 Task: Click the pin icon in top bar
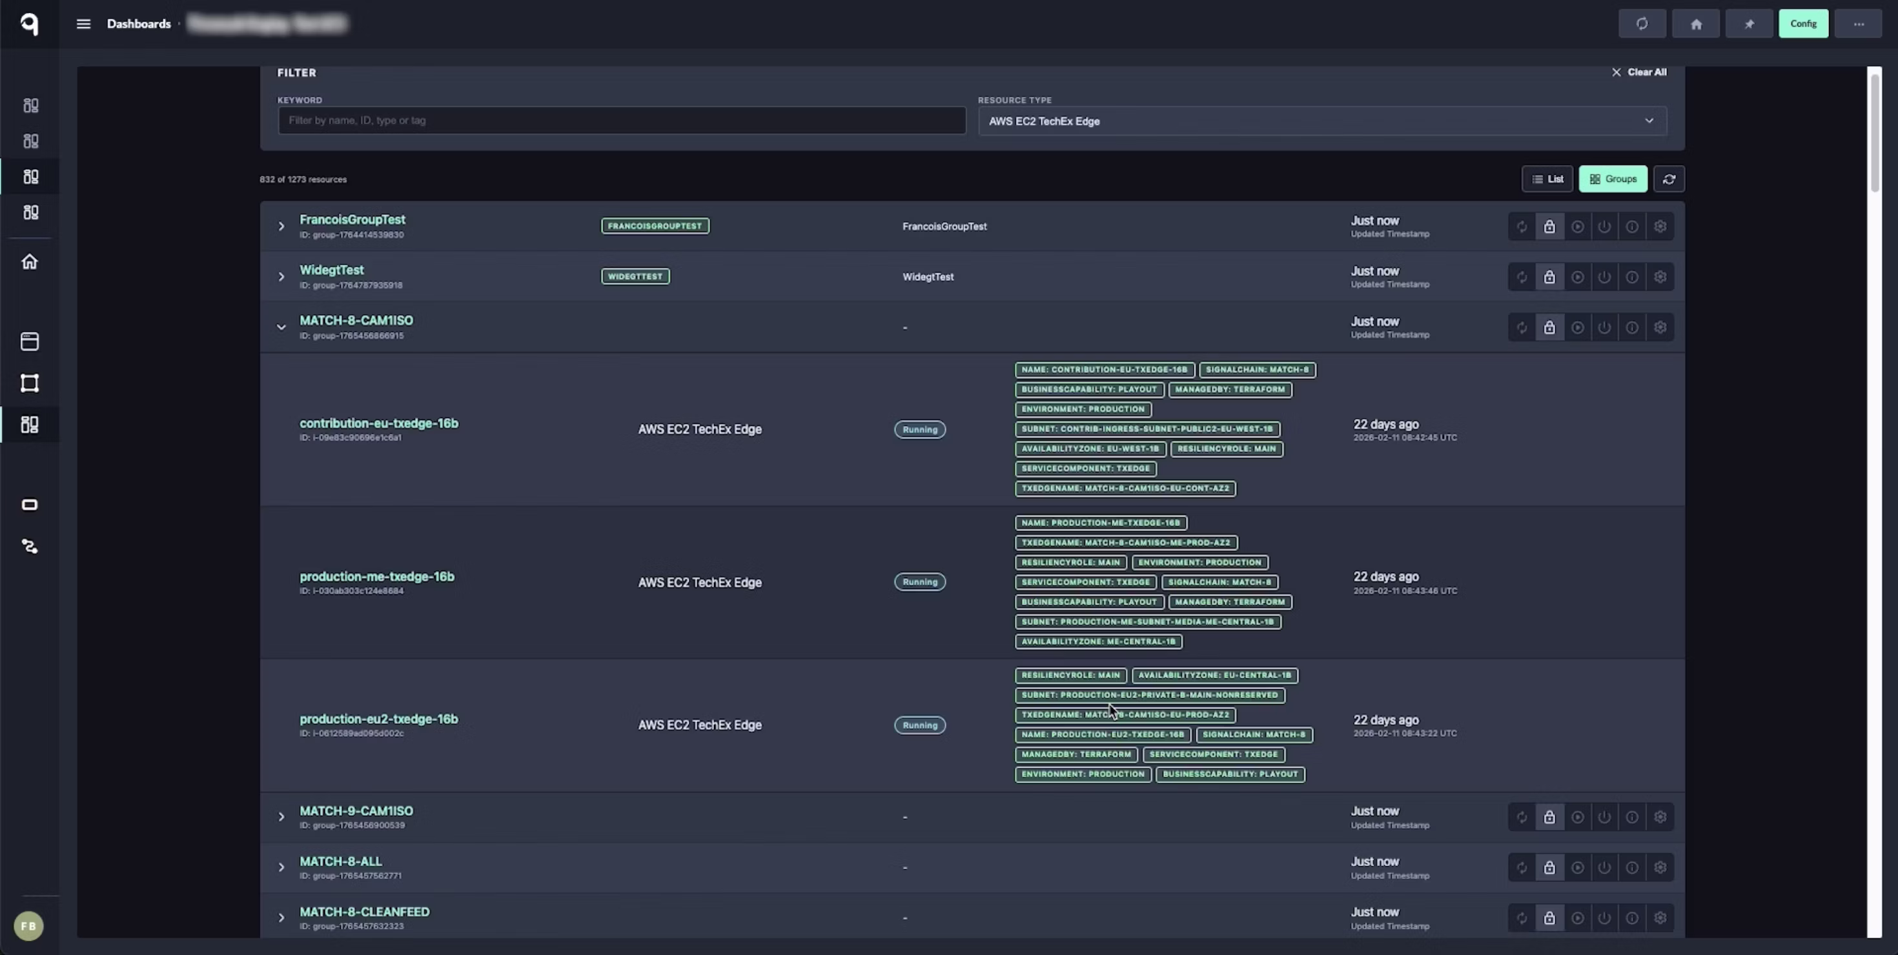[1749, 24]
